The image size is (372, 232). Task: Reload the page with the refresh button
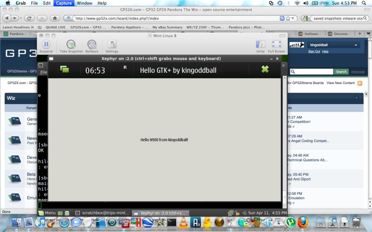pyautogui.click(x=29, y=18)
